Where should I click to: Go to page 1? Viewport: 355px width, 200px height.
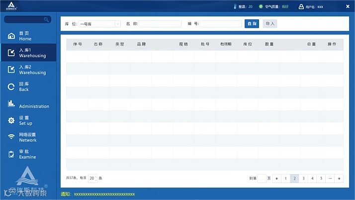click(x=286, y=179)
